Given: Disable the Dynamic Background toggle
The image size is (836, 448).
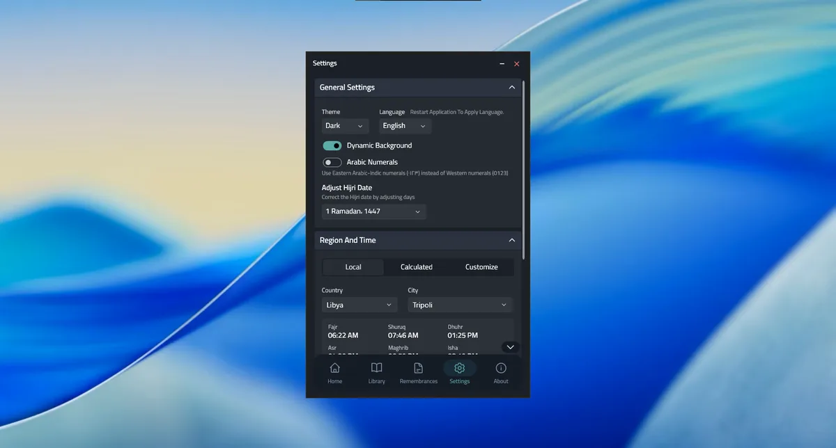Looking at the screenshot, I should (x=332, y=145).
